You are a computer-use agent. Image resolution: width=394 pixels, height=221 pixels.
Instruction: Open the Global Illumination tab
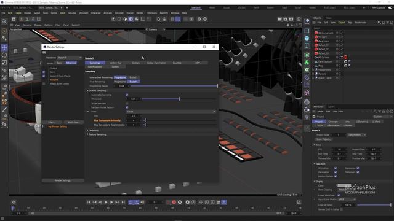156,63
